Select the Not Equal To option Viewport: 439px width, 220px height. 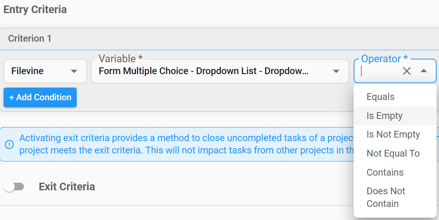pos(393,153)
